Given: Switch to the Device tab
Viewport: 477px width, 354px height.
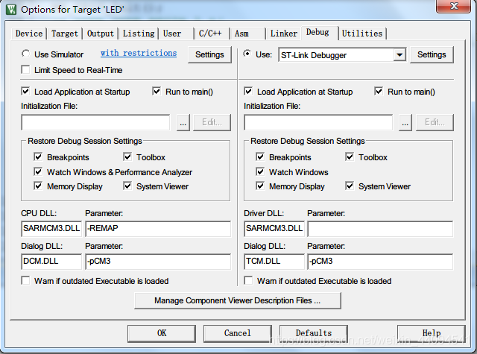Looking at the screenshot, I should (29, 34).
